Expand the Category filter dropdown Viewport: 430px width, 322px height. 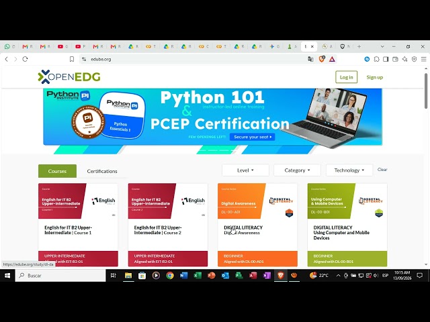pos(297,170)
